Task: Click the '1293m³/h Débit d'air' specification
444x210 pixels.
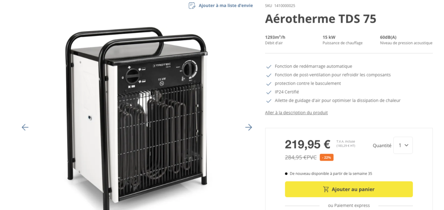Action: (275, 40)
